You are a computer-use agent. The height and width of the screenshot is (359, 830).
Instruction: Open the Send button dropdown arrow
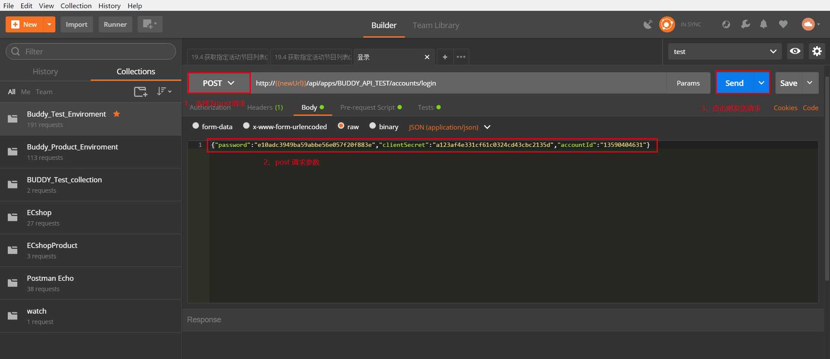(x=761, y=83)
